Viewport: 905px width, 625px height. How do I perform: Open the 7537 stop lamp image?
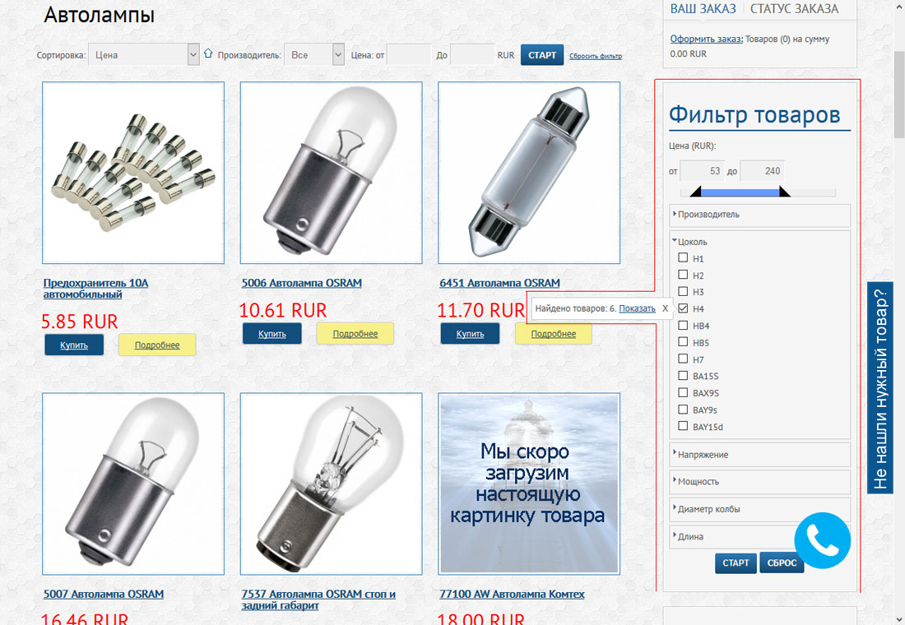332,484
